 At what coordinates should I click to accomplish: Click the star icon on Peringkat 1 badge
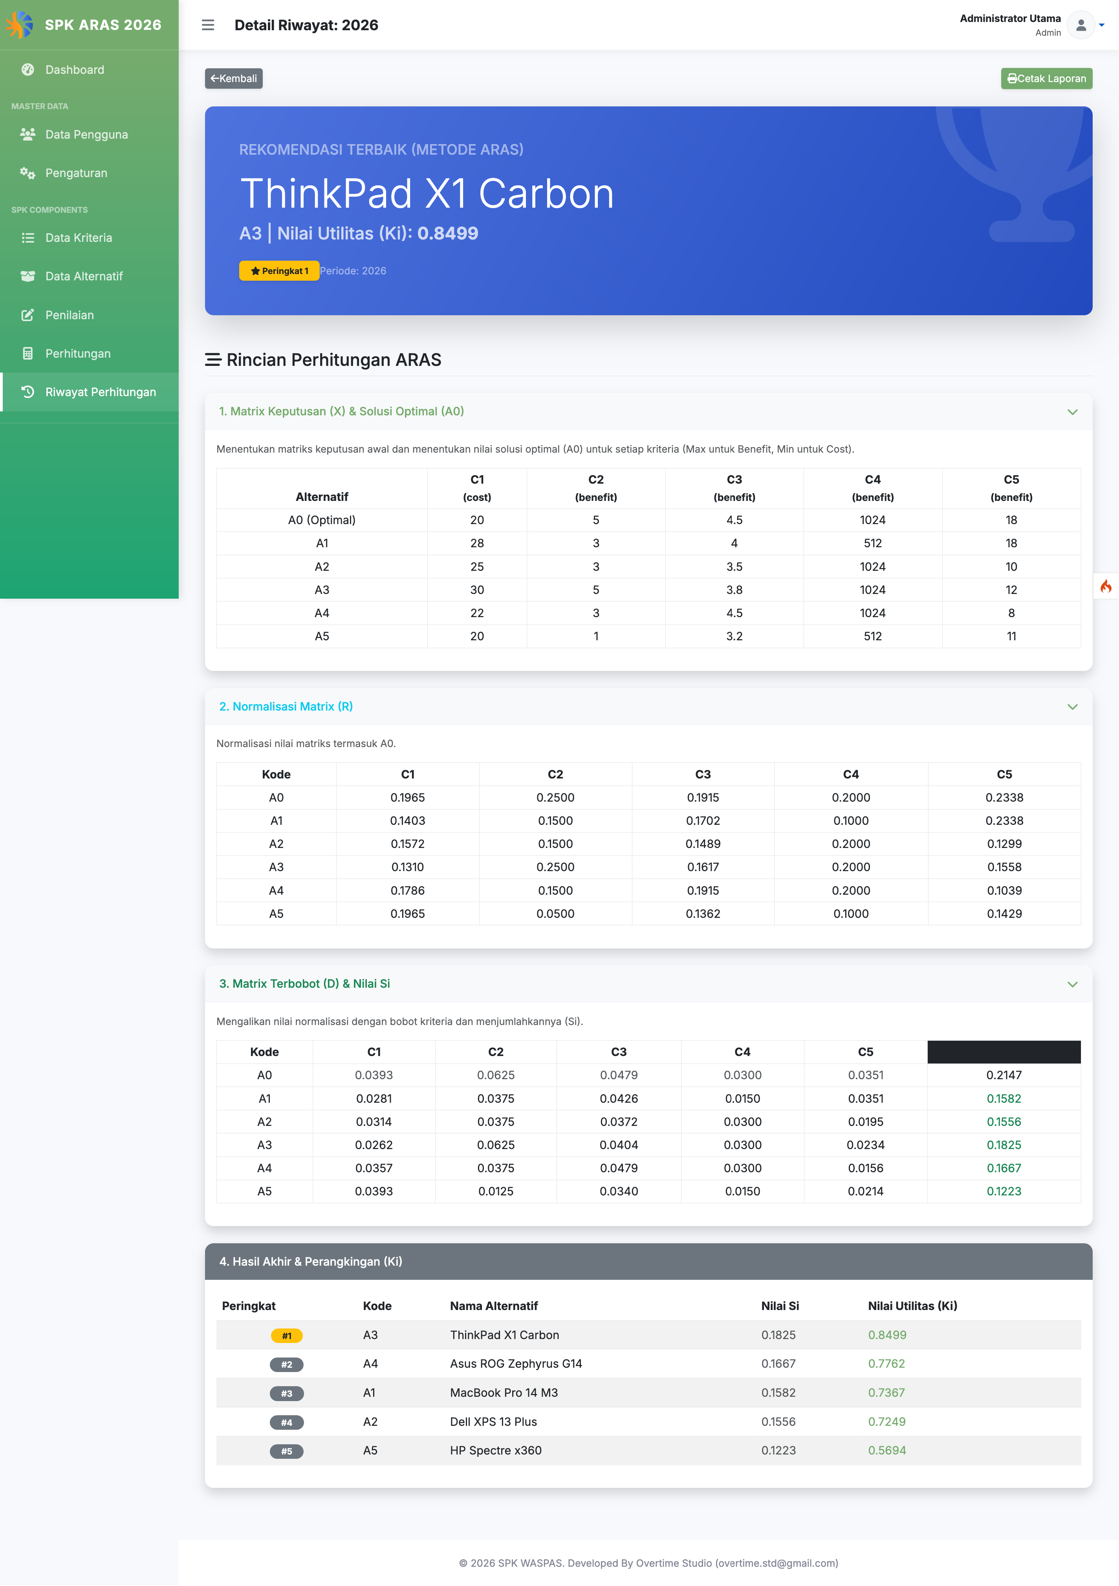click(255, 271)
